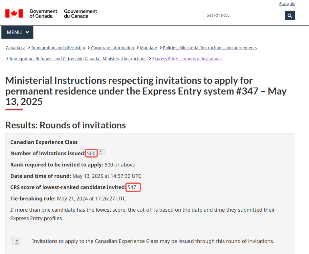
Task: Click the Government of Canada wordmark text
Action: click(x=43, y=14)
